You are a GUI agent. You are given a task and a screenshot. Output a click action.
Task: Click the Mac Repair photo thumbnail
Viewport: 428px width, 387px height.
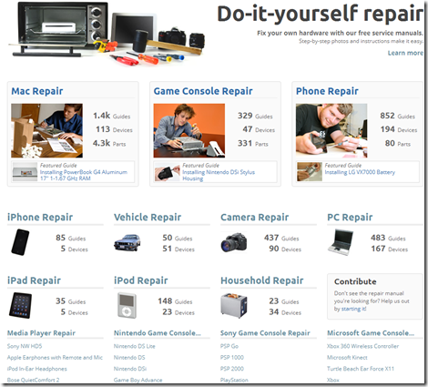point(46,130)
